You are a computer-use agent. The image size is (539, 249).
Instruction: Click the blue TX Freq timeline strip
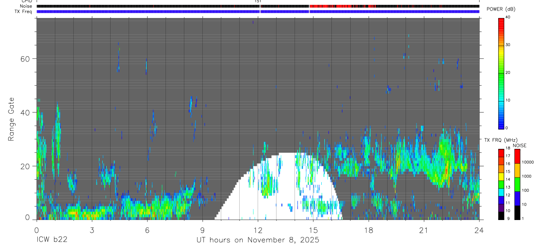tap(258, 11)
